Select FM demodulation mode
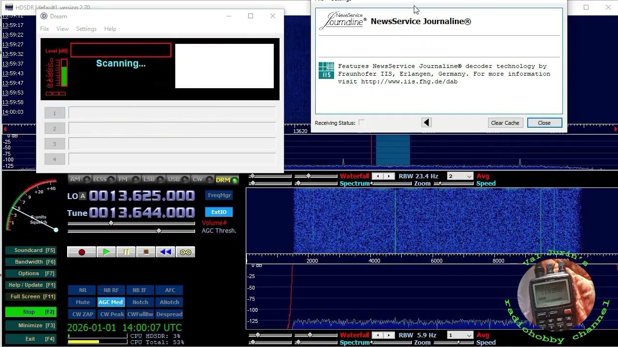This screenshot has height=347, width=618. (128, 179)
